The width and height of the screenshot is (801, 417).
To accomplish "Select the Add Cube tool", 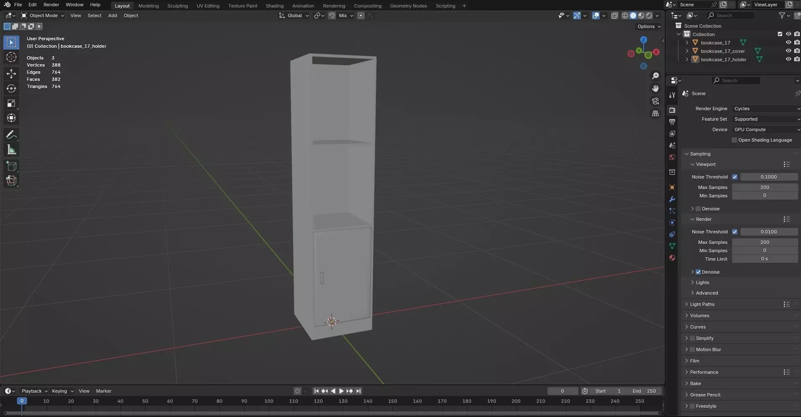I will tap(11, 166).
